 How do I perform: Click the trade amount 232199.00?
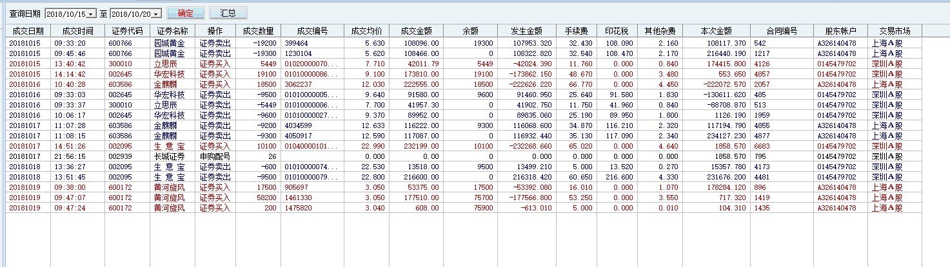[x=421, y=146]
